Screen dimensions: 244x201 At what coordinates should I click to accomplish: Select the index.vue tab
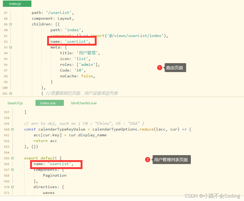[x=50, y=103]
